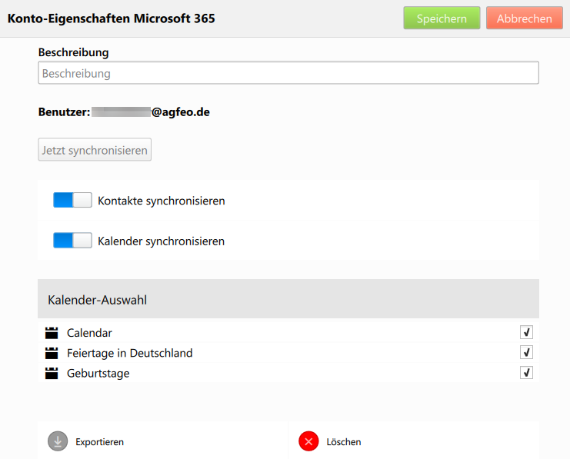Image resolution: width=570 pixels, height=459 pixels.
Task: Select the Geburtstage row text
Action: point(98,373)
